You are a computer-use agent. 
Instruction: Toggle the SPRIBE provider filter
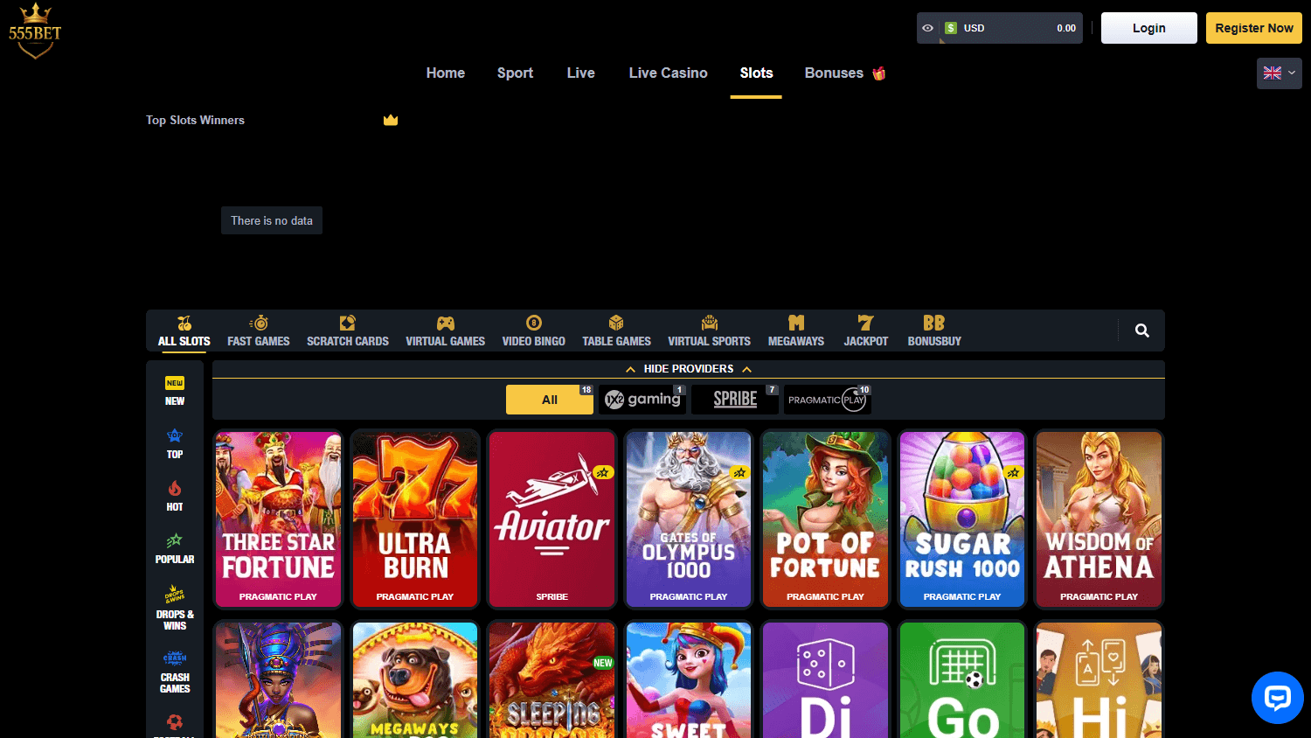point(734,399)
